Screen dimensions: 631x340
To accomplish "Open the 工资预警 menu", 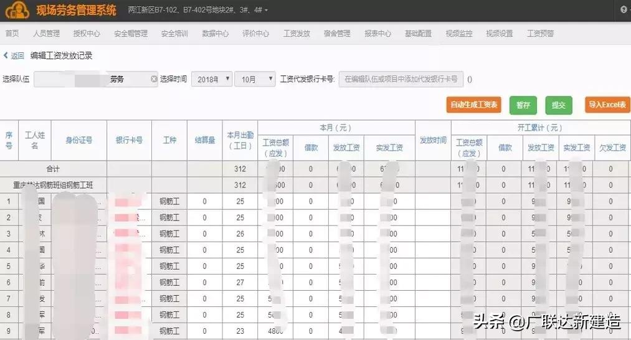I will [541, 34].
